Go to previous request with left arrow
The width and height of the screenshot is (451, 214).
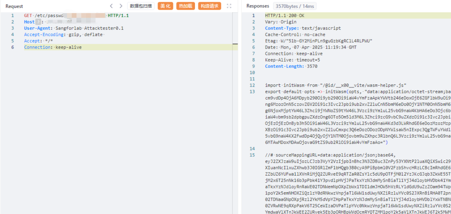coord(111,6)
